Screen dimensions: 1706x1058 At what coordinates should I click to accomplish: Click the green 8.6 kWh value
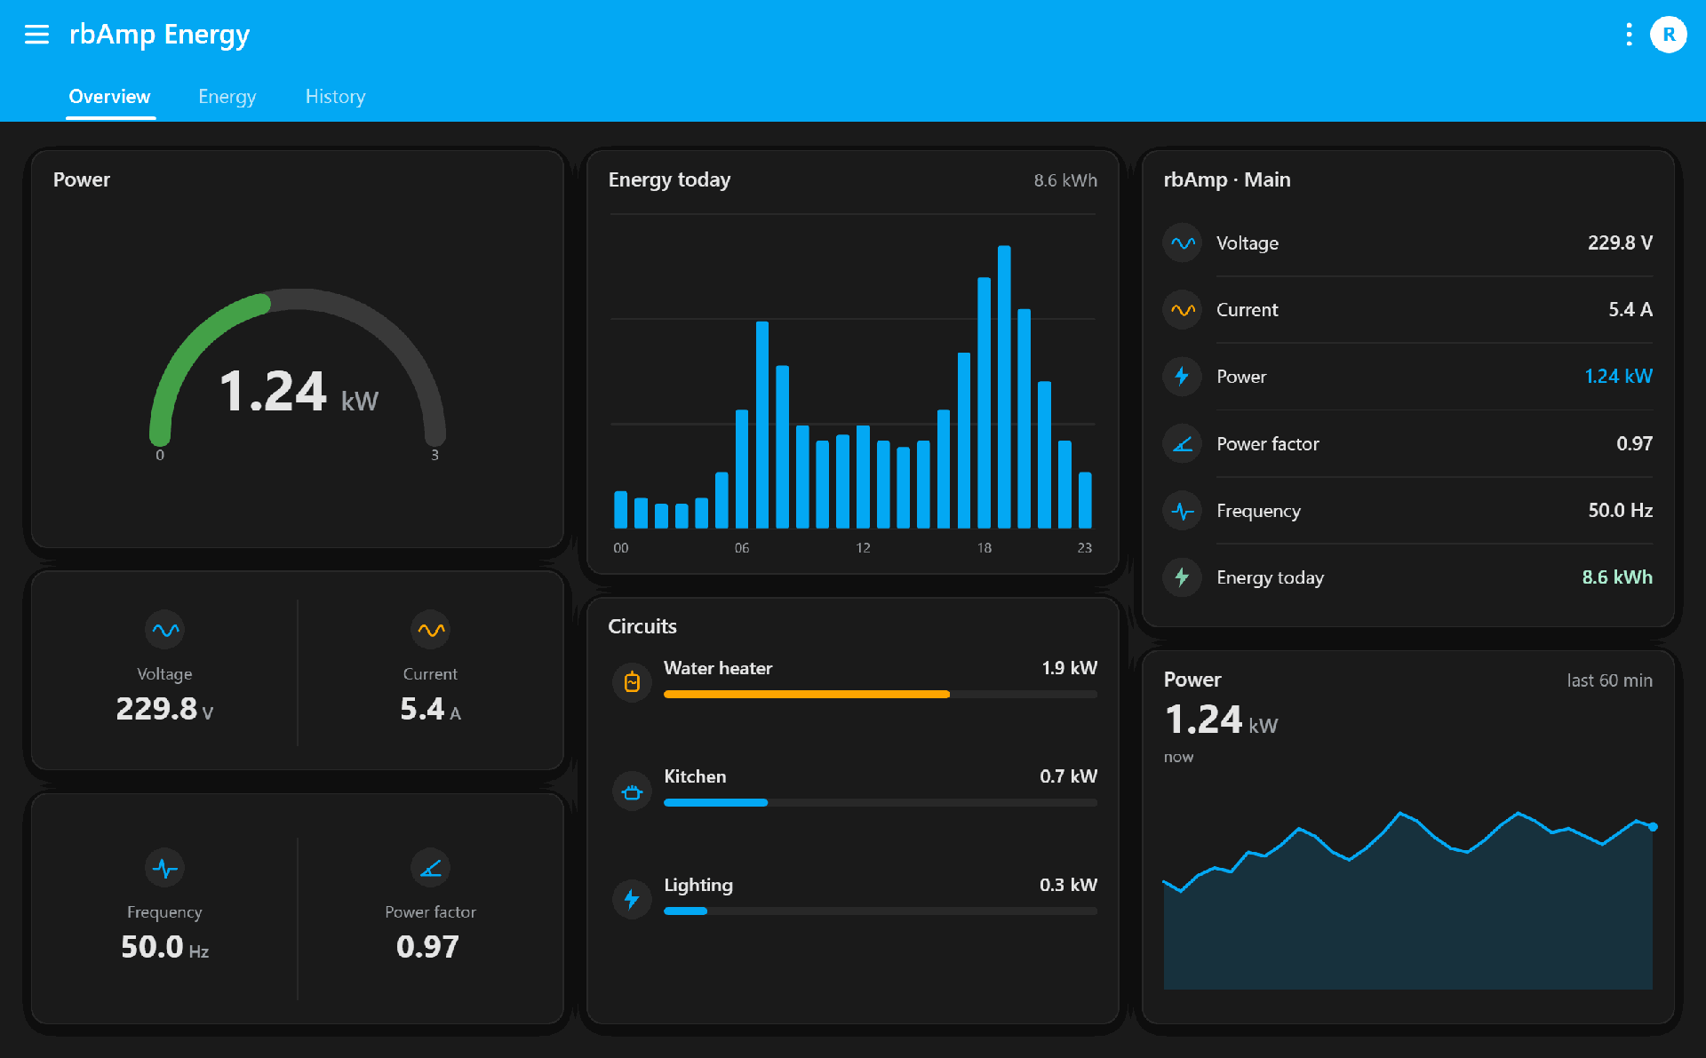coord(1617,577)
